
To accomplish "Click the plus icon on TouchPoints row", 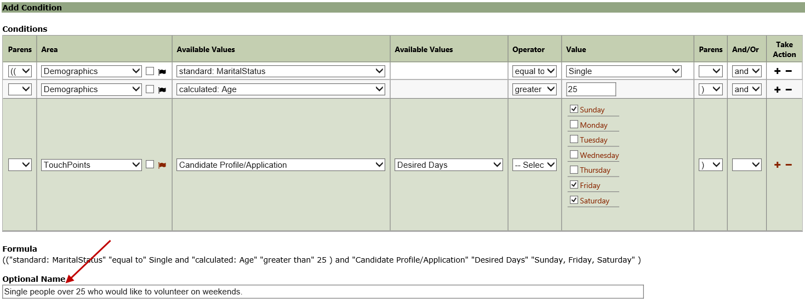I will (777, 164).
